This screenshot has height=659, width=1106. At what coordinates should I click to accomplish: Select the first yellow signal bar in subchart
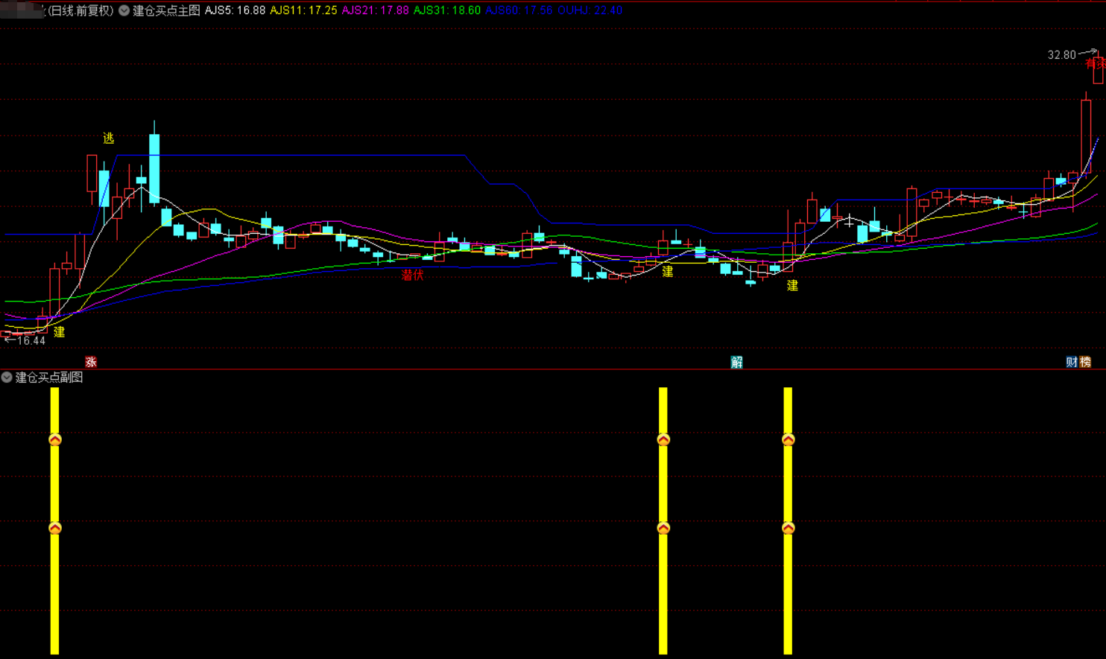pos(54,520)
